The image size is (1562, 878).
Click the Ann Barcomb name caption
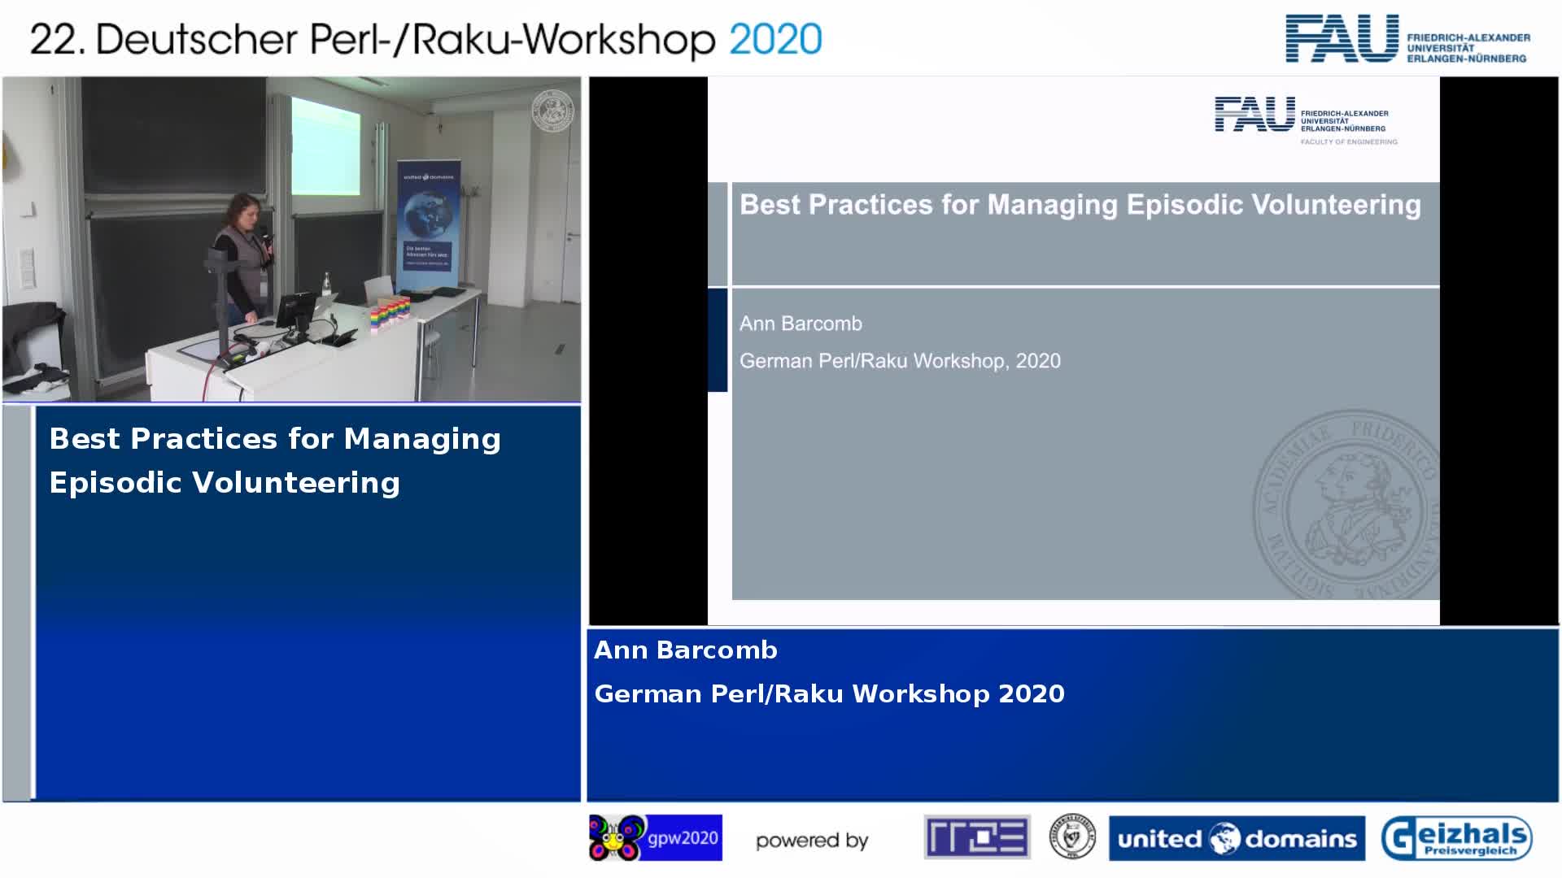[x=686, y=650]
